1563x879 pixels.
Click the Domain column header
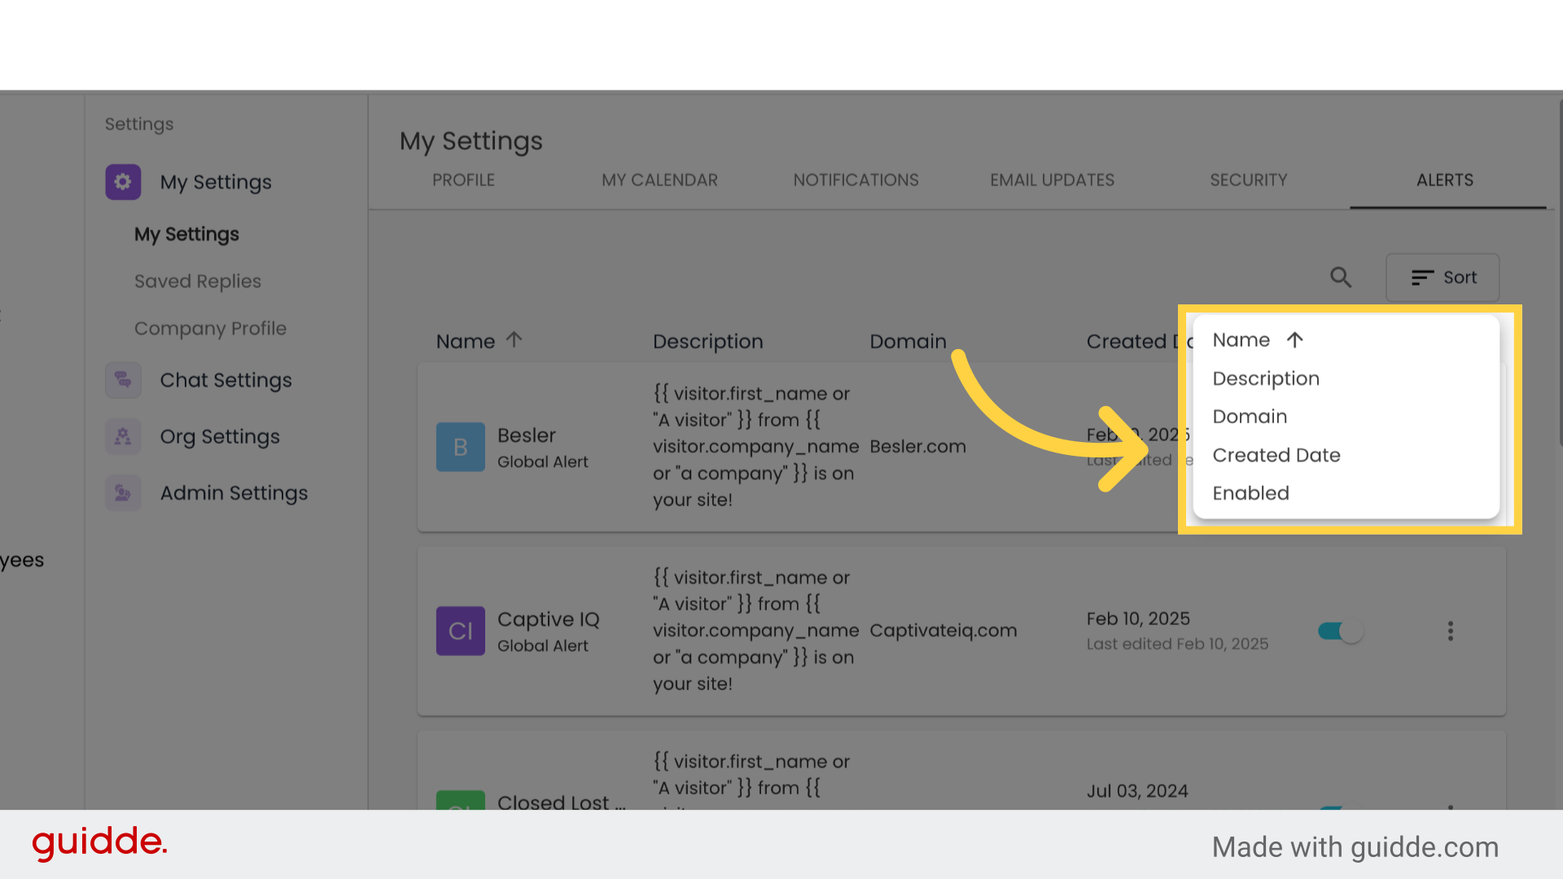tap(908, 341)
